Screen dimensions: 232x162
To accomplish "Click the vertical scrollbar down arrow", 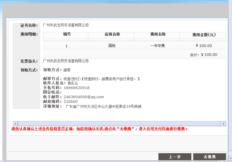I will click(230, 158).
